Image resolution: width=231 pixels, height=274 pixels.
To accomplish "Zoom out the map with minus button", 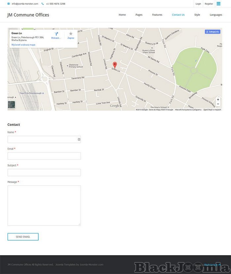I will (218, 104).
